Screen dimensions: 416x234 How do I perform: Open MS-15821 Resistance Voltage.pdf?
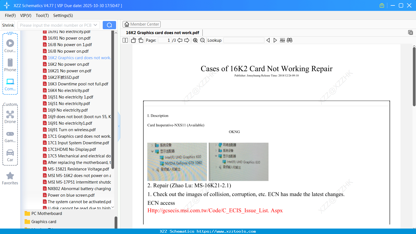pyautogui.click(x=76, y=169)
